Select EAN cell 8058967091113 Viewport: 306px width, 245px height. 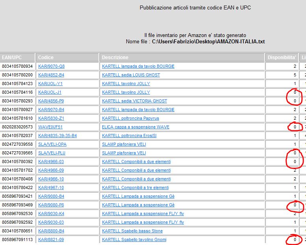[x=17, y=239]
